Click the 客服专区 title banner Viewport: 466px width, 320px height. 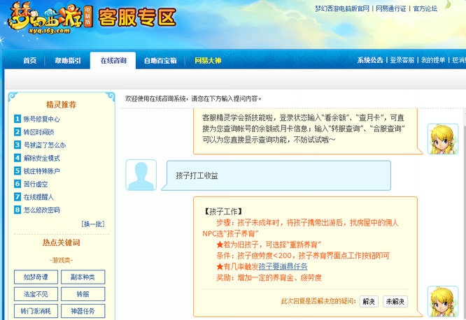[x=137, y=17]
